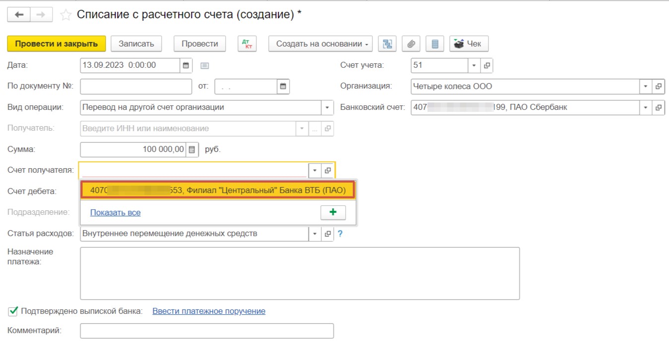This screenshot has height=352, width=669.
Task: Expand the Статья расходов dropdown arrow
Action: coord(314,234)
